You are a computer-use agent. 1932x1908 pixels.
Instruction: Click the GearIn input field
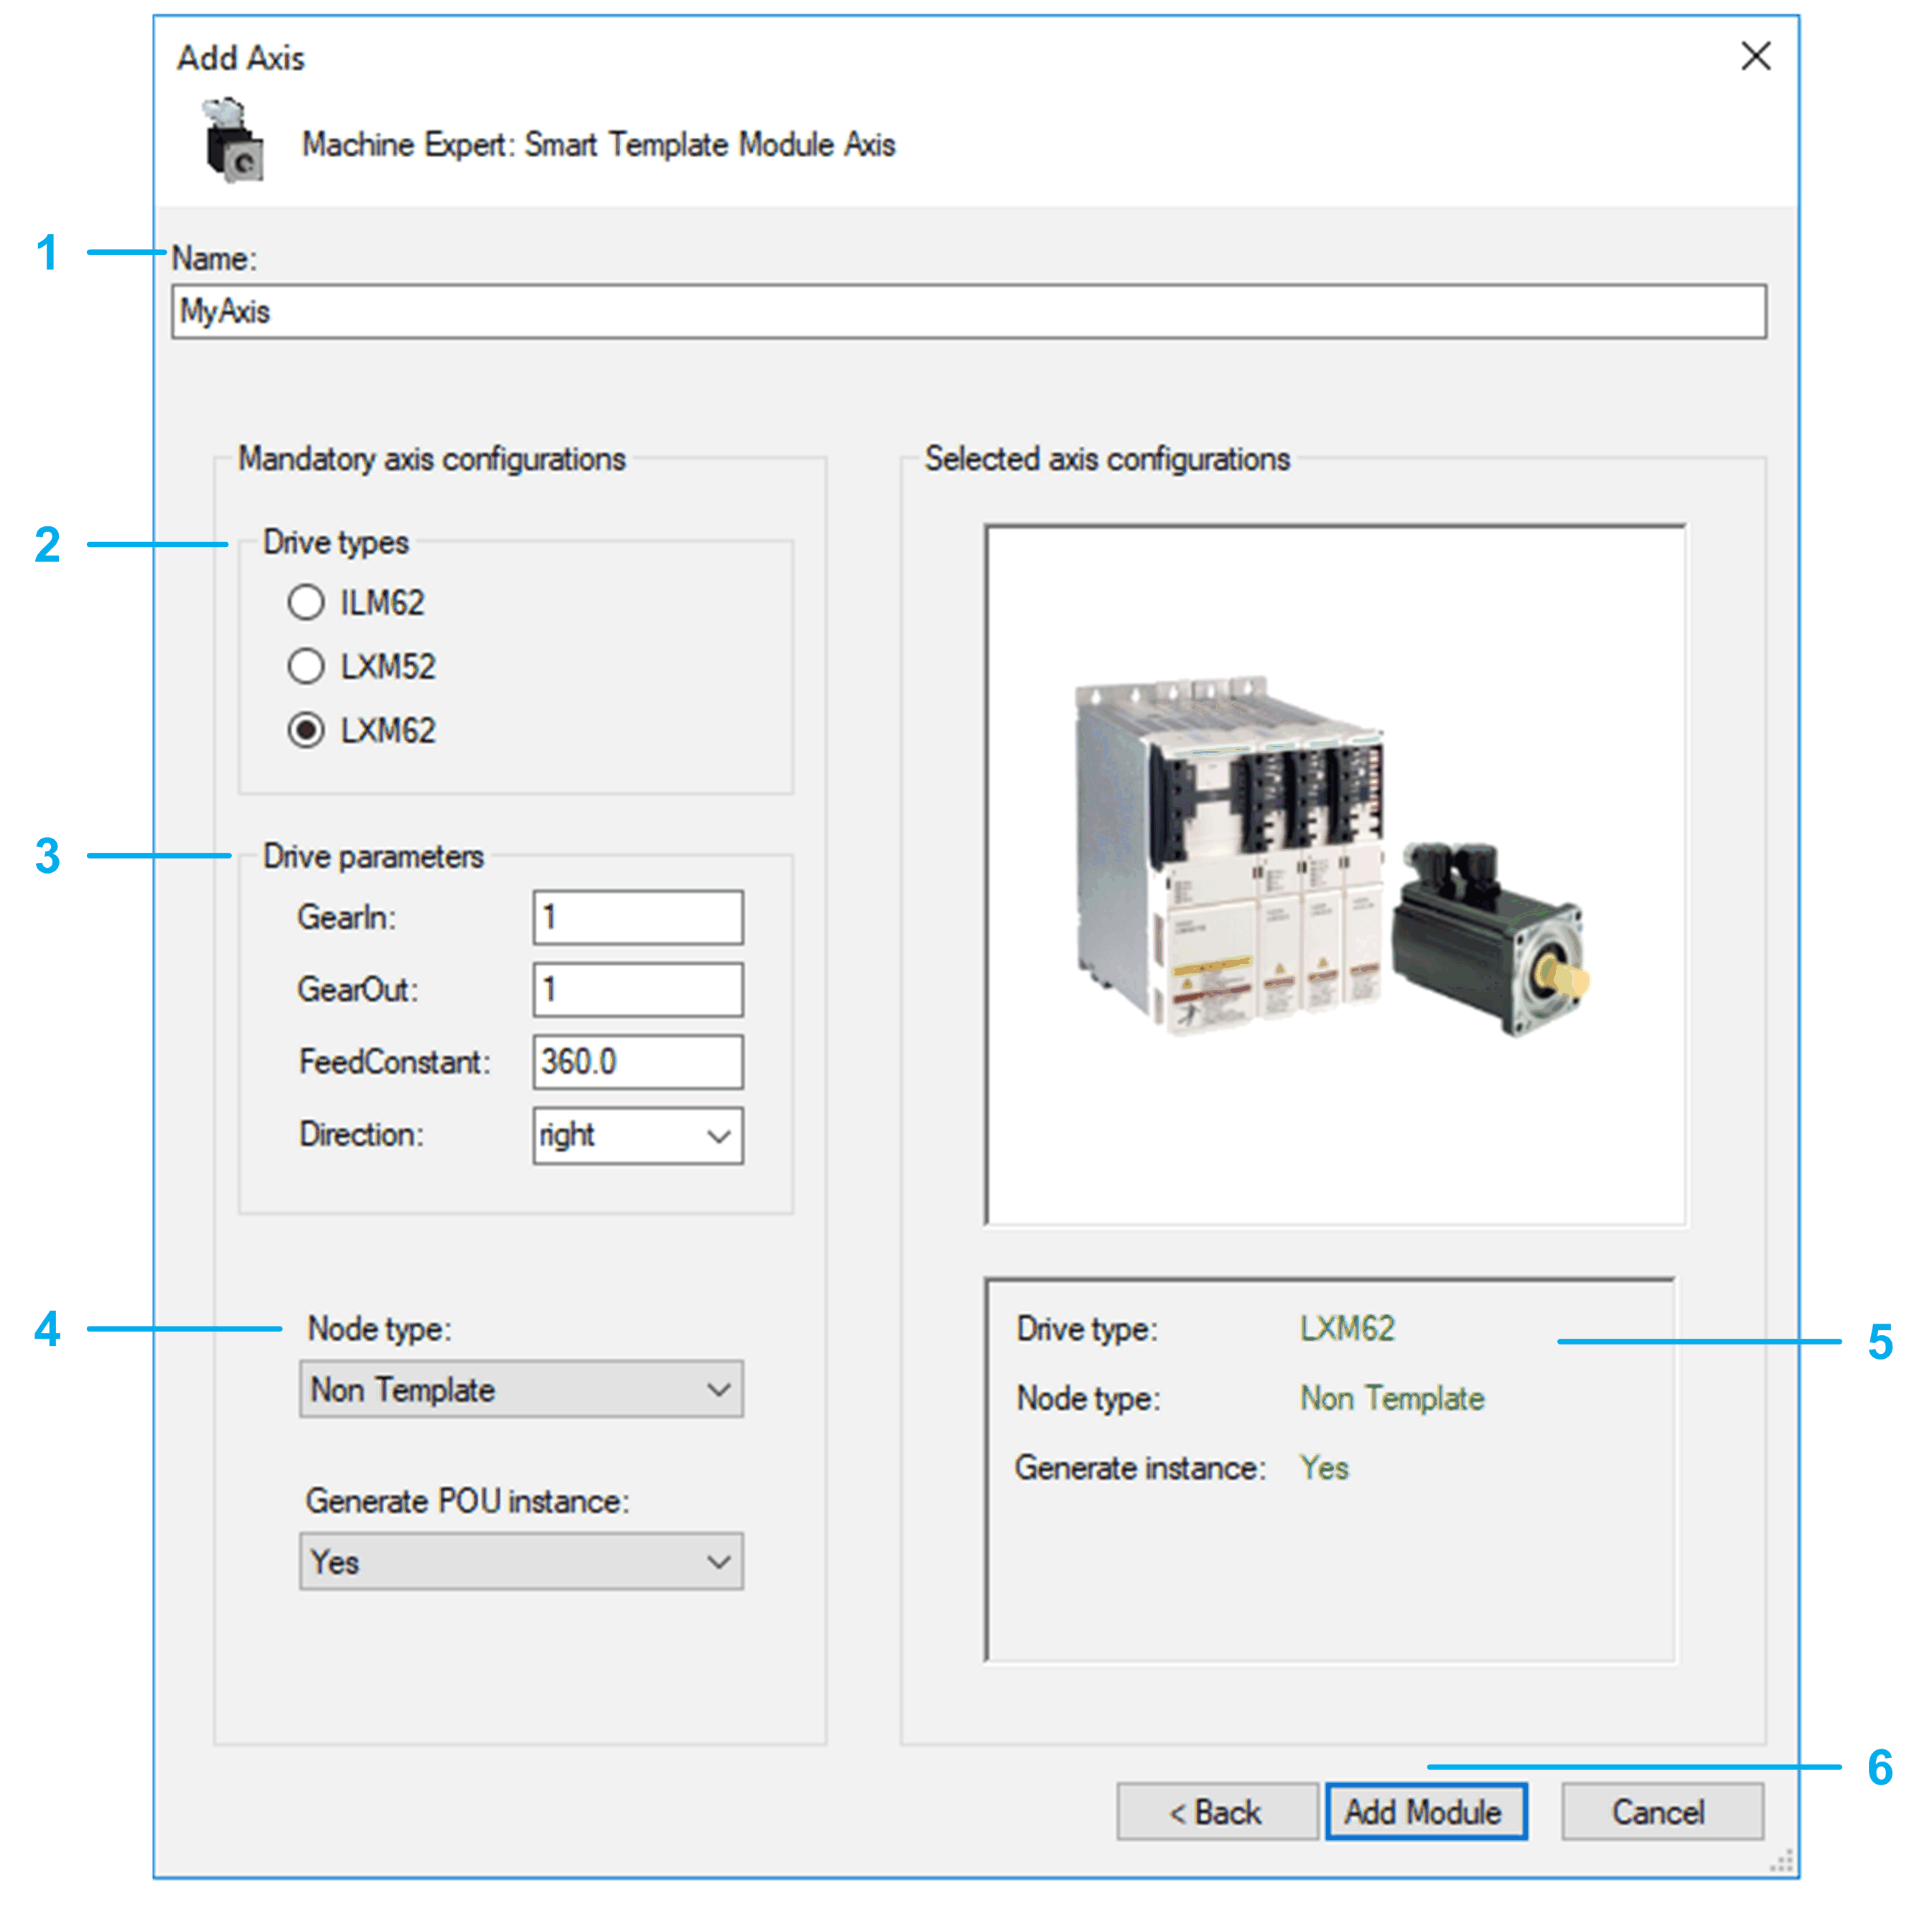coord(638,917)
